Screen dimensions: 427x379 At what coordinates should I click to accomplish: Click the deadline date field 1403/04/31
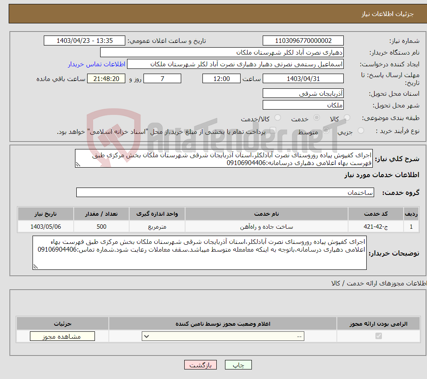click(303, 79)
